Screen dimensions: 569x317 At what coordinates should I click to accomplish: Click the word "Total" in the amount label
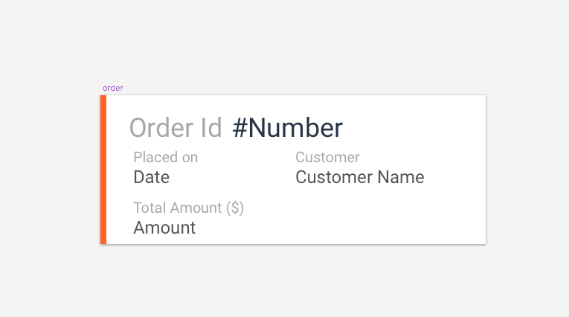coord(150,208)
